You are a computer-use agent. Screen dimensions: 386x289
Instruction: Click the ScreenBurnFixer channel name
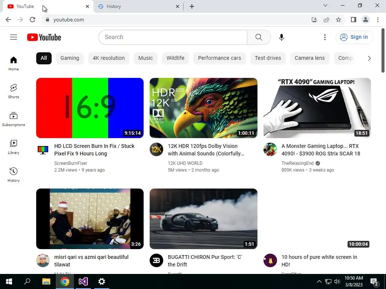point(70,163)
